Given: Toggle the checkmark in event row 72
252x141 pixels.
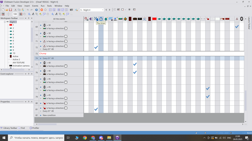Looking at the screenshot, I should [x=96, y=47].
